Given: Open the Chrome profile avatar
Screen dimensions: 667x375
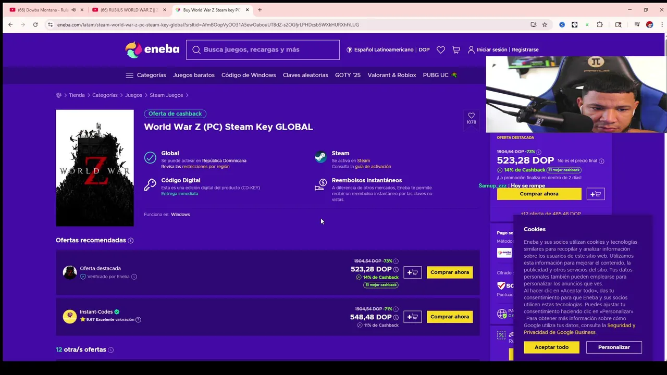Looking at the screenshot, I should click(649, 24).
